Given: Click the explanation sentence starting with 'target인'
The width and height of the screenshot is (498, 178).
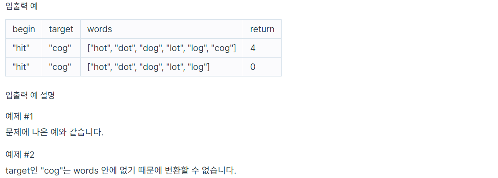Looking at the screenshot, I should coord(121,171).
